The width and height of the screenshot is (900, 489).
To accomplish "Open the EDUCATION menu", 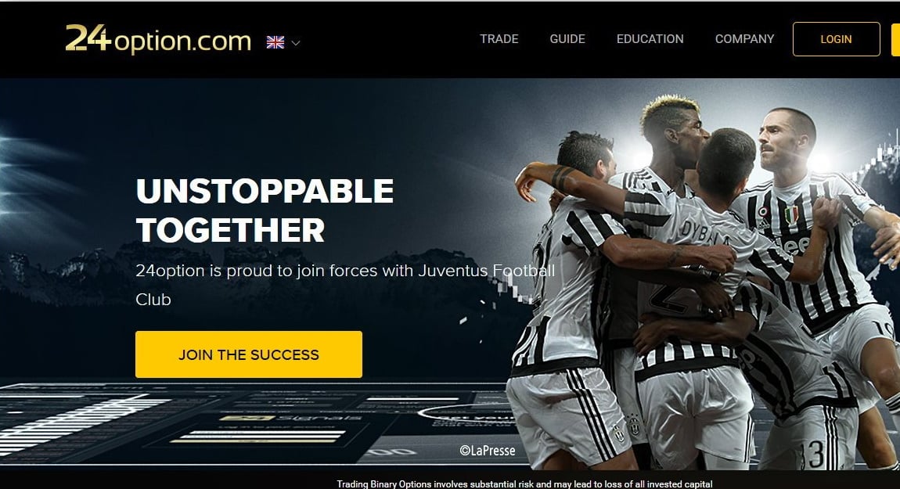I will point(650,39).
